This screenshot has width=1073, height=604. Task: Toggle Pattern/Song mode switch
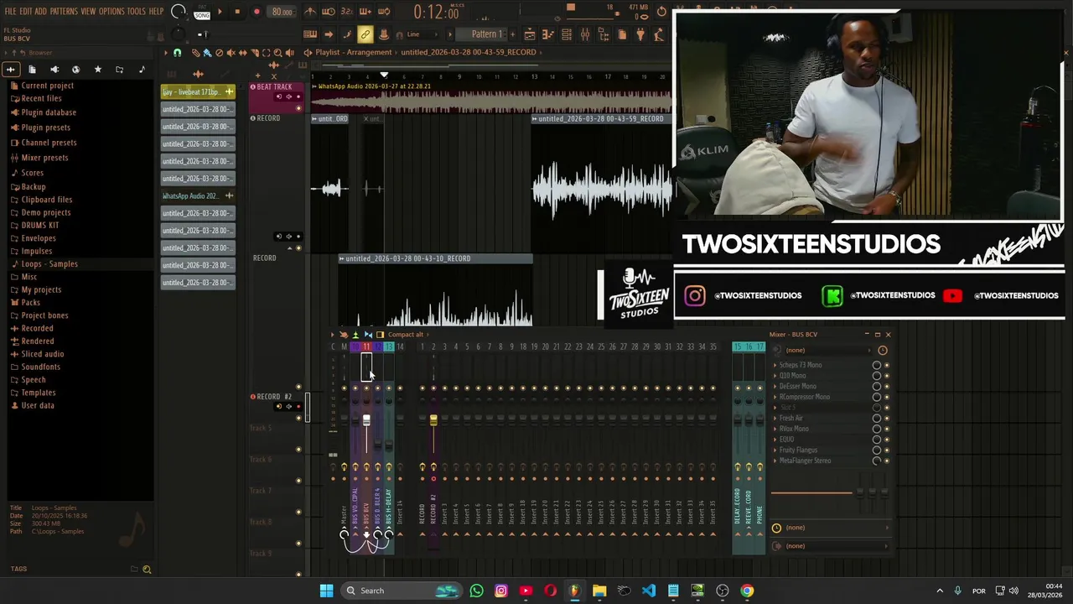tap(202, 12)
